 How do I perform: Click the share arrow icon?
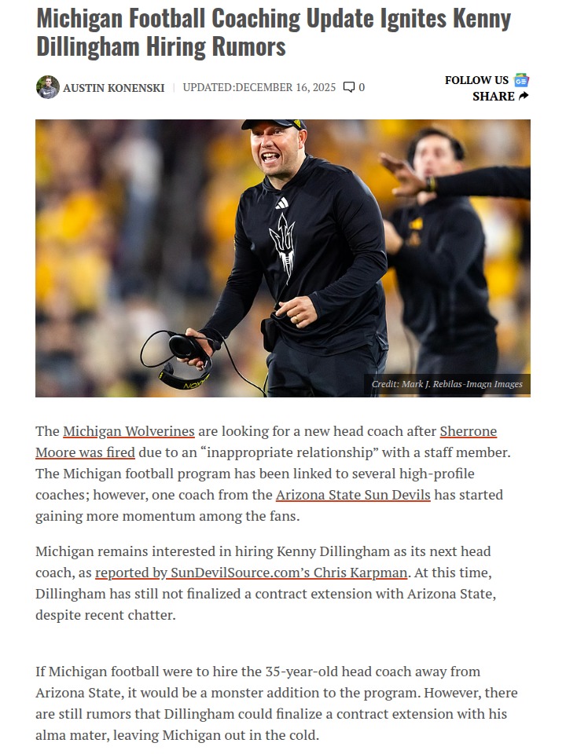(524, 96)
